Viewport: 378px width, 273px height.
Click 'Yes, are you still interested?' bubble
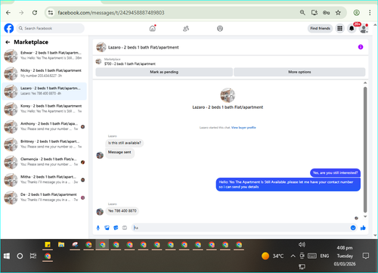click(335, 173)
